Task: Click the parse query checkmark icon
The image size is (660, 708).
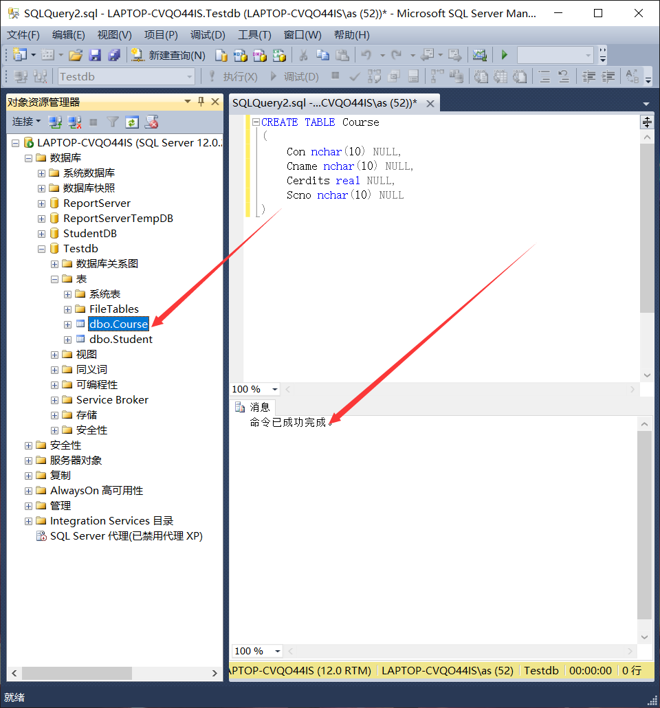Action: point(354,76)
